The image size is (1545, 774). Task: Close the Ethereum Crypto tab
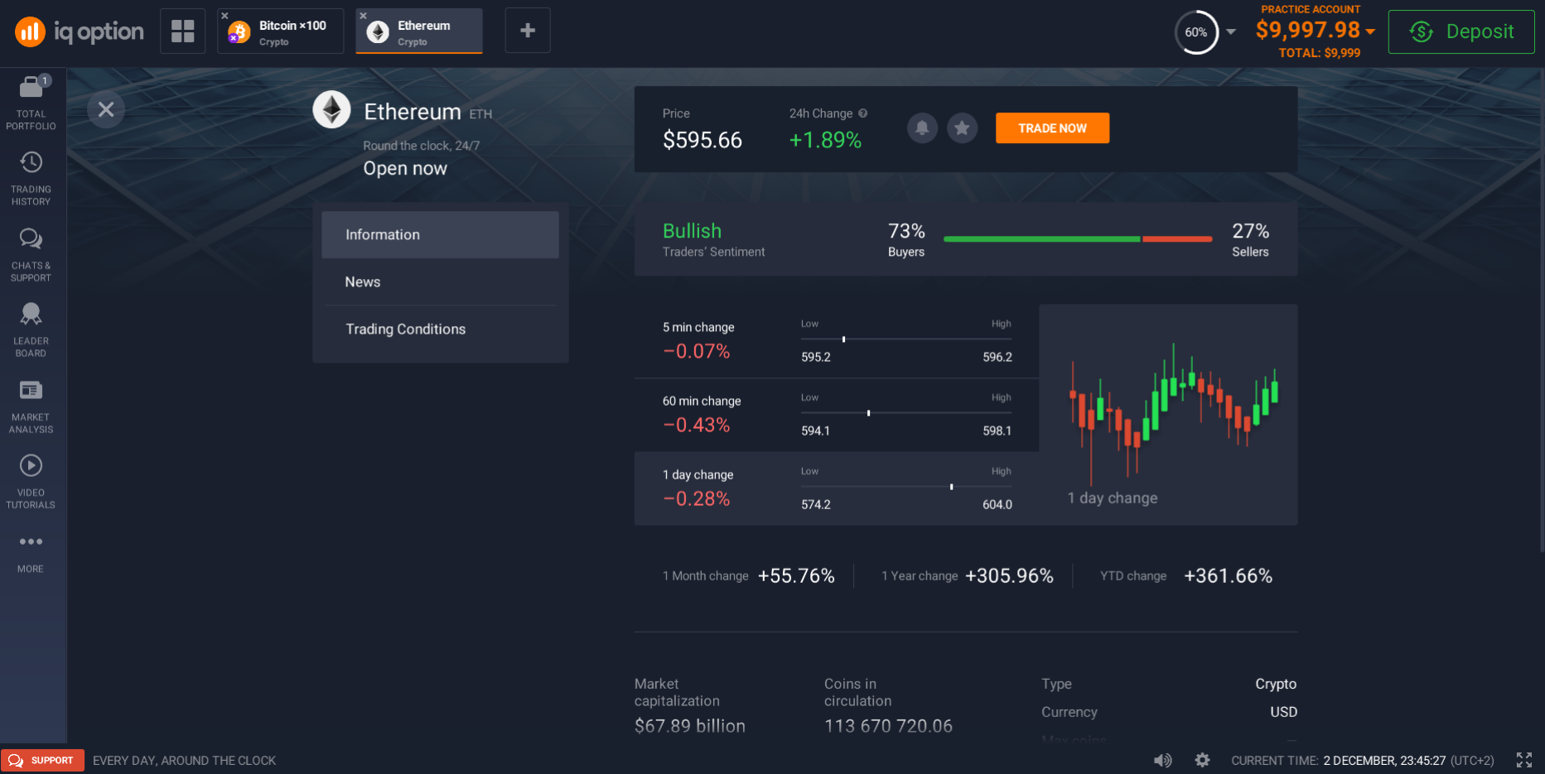[x=363, y=16]
